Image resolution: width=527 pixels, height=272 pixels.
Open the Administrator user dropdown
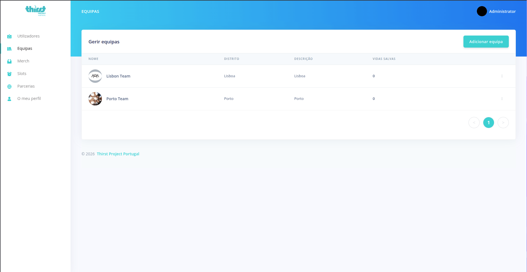pos(502,11)
